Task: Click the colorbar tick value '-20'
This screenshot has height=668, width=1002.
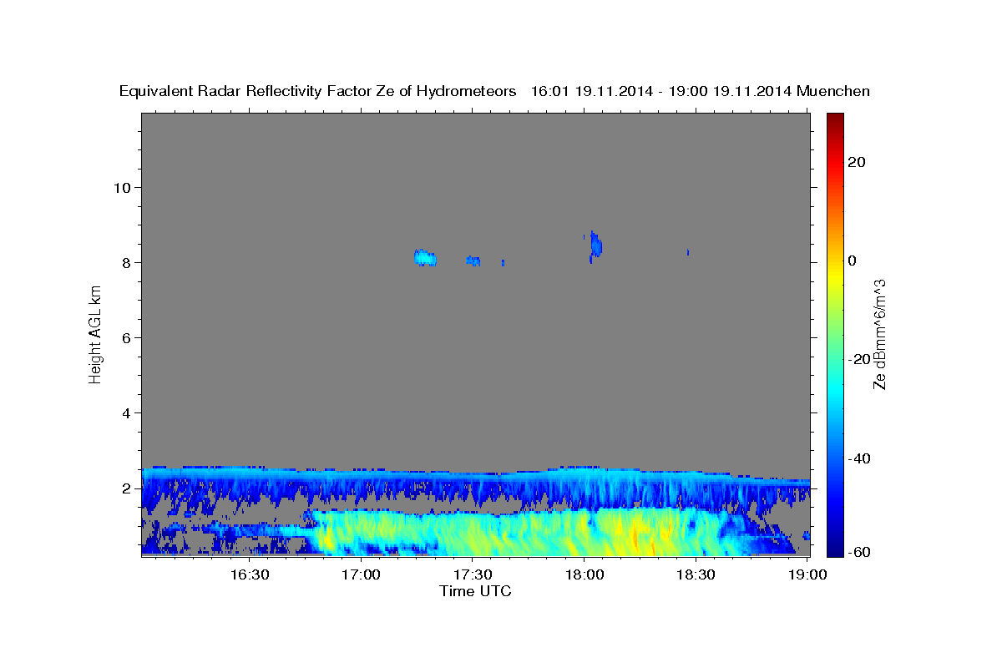Action: point(858,359)
